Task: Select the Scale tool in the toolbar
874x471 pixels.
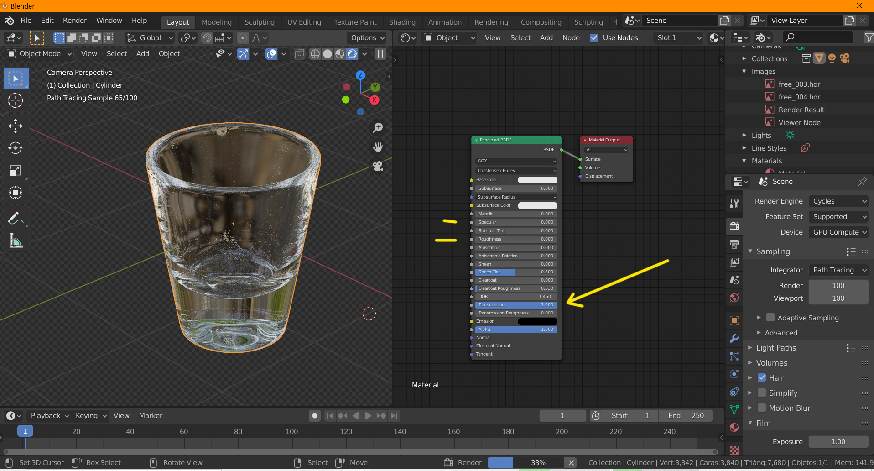Action: (x=16, y=171)
